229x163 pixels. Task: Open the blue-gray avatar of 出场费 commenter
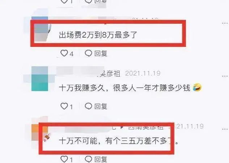pyautogui.click(x=40, y=29)
